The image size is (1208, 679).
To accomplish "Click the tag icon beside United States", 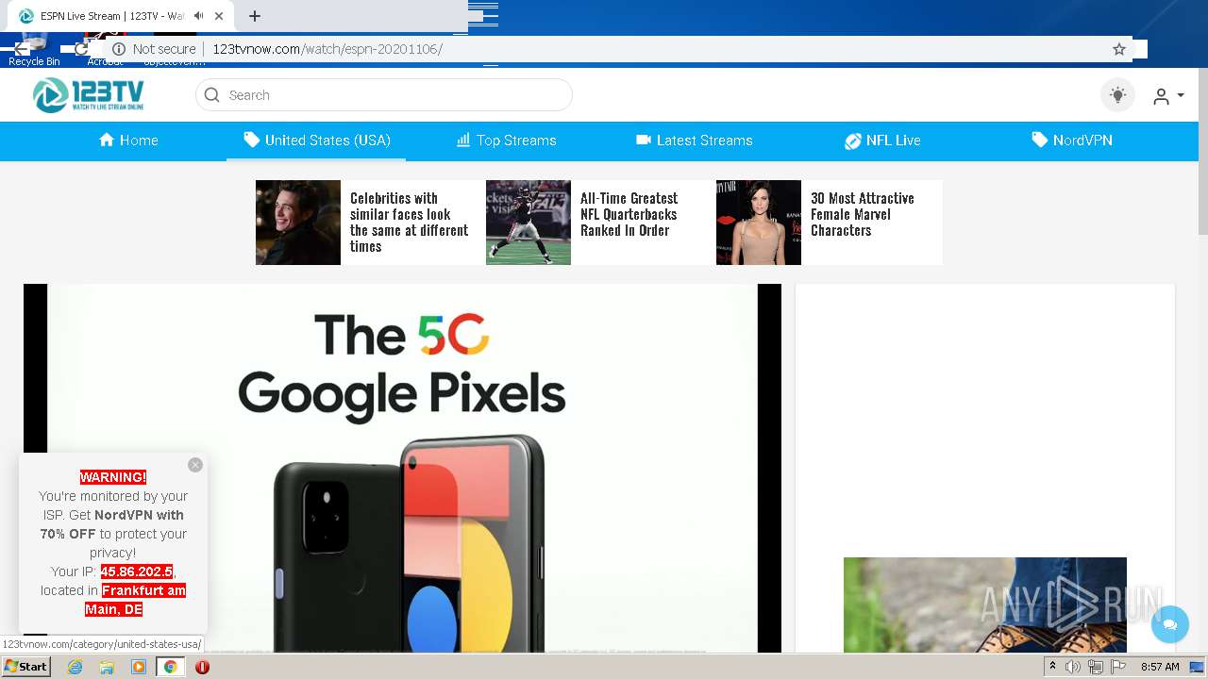I will point(251,140).
